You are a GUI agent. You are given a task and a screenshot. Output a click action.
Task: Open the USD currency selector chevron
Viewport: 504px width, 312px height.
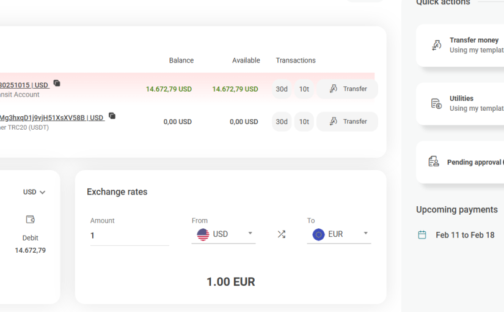(42, 192)
